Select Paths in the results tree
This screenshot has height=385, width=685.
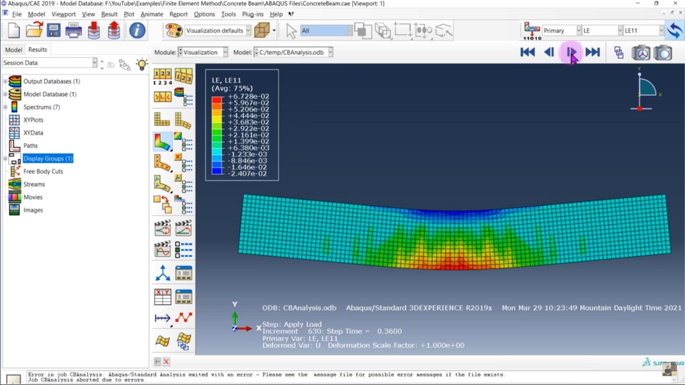pos(30,145)
